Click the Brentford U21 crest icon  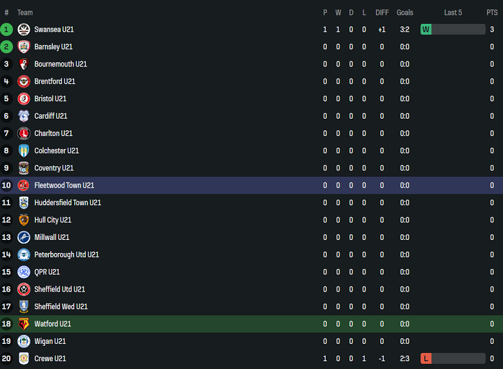pos(24,82)
